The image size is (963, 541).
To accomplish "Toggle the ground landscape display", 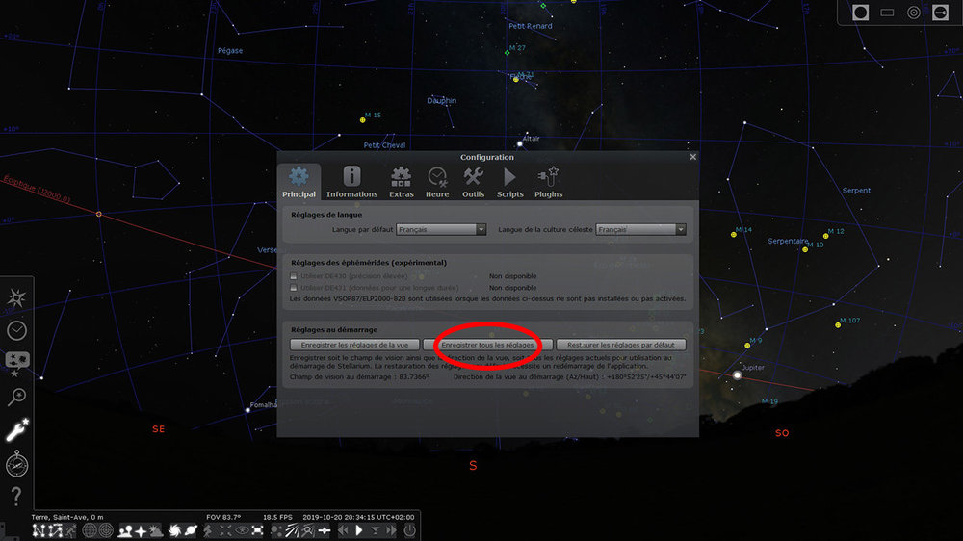I will (x=125, y=530).
